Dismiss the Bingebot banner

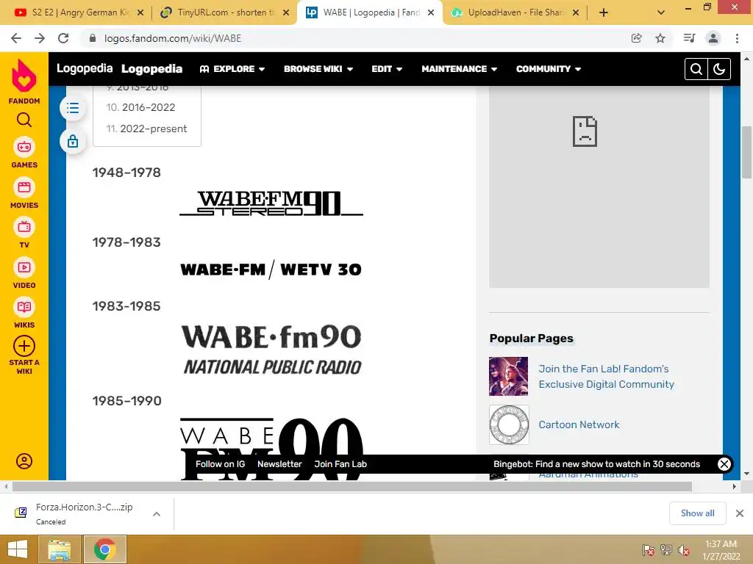tap(724, 464)
